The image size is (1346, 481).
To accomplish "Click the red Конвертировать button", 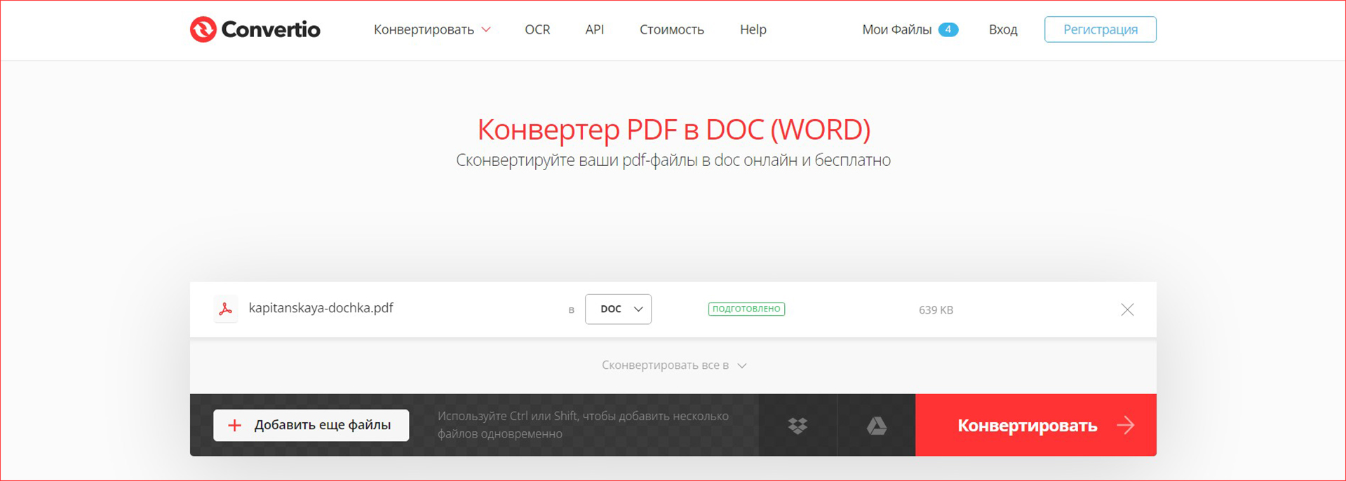I will (1027, 426).
